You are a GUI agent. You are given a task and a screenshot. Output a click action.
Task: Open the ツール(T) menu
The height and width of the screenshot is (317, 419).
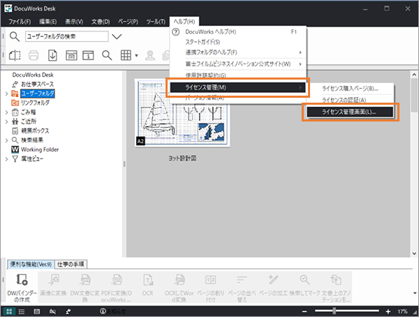(x=156, y=22)
